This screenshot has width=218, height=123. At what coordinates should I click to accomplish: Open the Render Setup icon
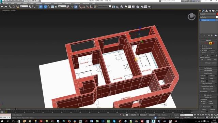pyautogui.click(x=142, y=7)
